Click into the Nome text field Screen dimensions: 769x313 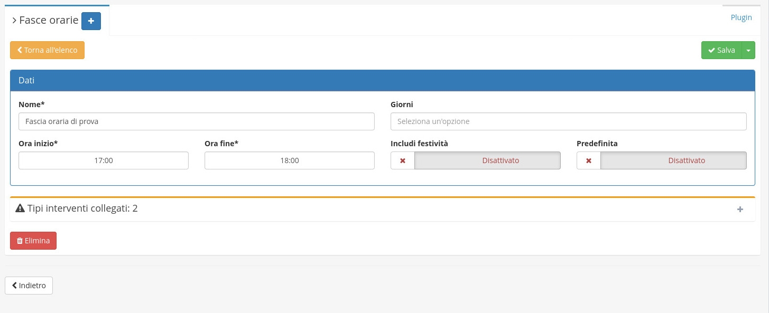click(x=196, y=121)
